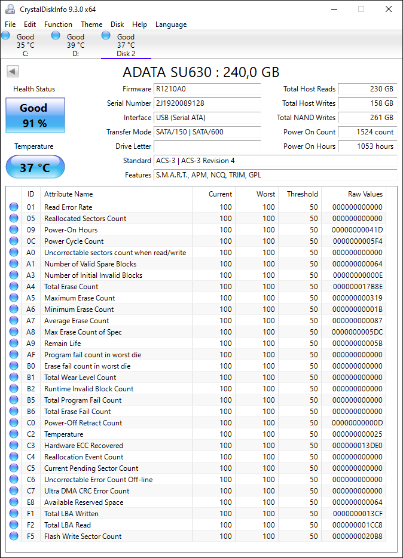Select the Disk 2 tab
This screenshot has width=403, height=558.
coord(126,45)
